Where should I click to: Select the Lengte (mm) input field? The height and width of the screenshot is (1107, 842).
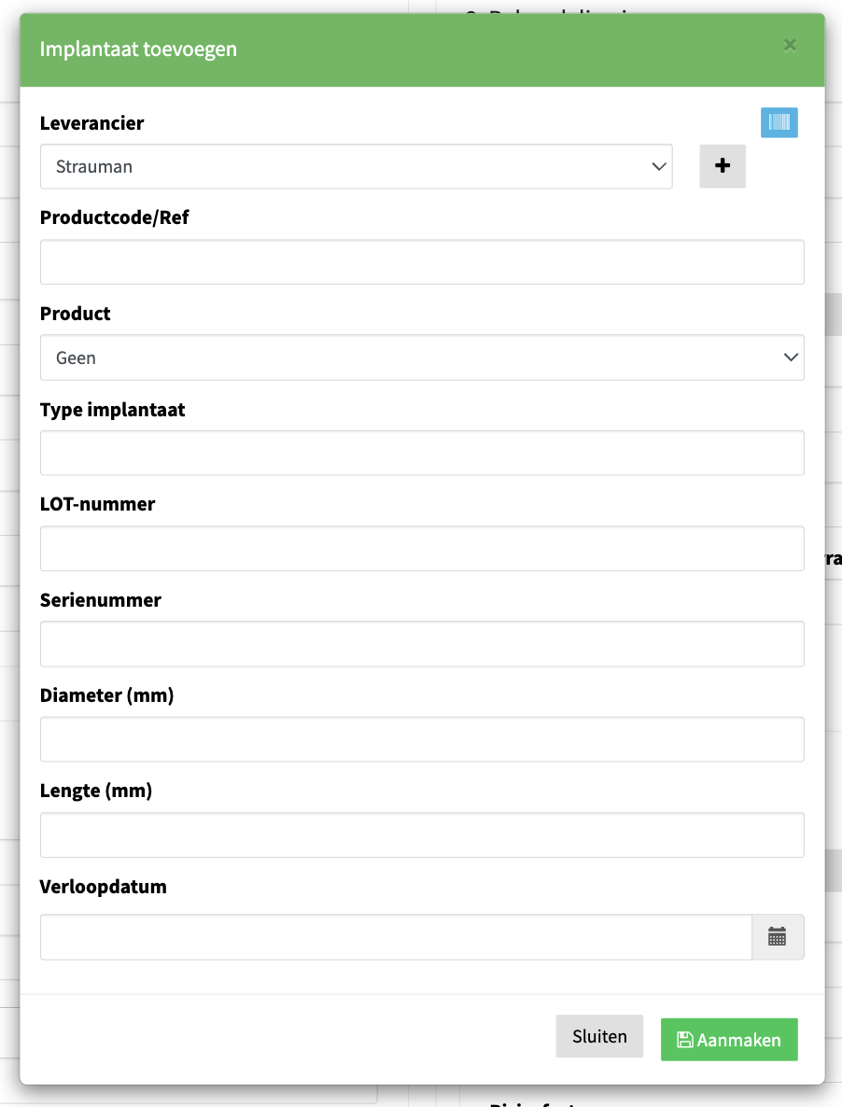(422, 834)
